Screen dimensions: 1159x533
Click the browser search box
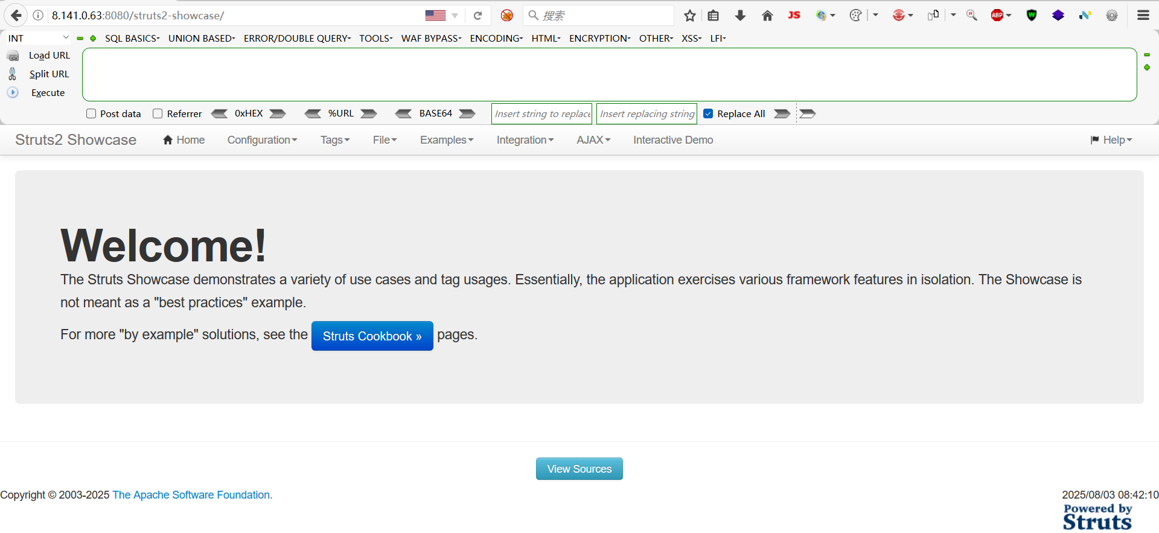coord(598,16)
